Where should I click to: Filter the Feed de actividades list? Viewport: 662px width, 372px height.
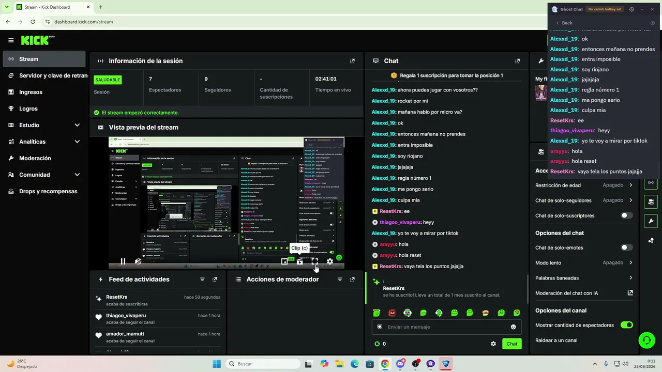pyautogui.click(x=202, y=280)
